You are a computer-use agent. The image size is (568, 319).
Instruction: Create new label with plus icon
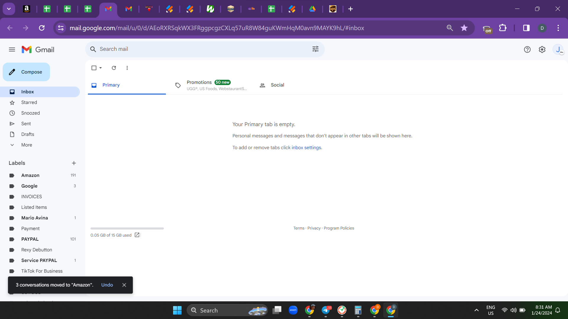point(74,163)
